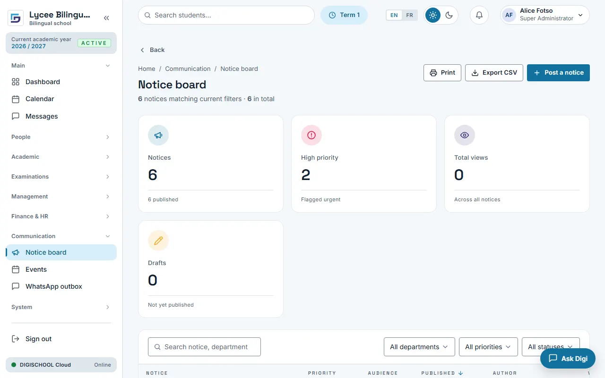The height and width of the screenshot is (378, 605).
Task: Switch language to EN
Action: point(394,15)
